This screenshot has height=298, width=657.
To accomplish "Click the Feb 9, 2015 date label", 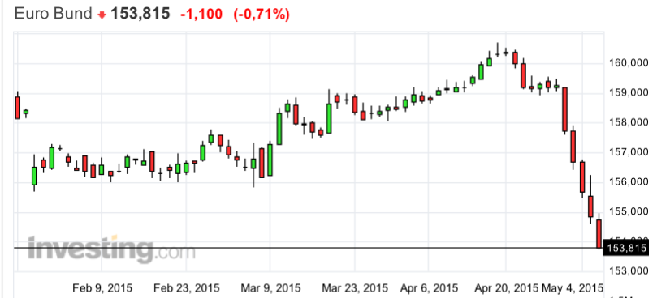I will click(102, 288).
